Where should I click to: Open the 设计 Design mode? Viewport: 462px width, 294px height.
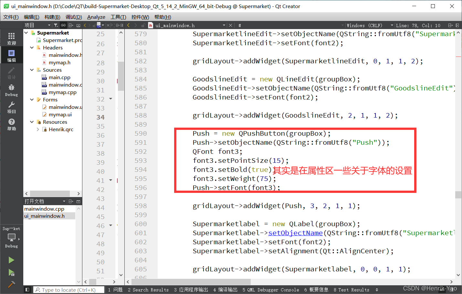(11, 73)
